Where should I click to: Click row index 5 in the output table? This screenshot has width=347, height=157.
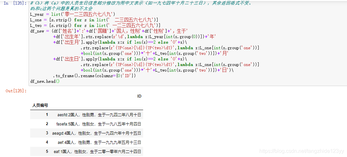pos(47,151)
